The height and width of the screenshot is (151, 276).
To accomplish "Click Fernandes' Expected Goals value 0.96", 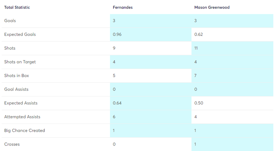I will pos(117,34).
